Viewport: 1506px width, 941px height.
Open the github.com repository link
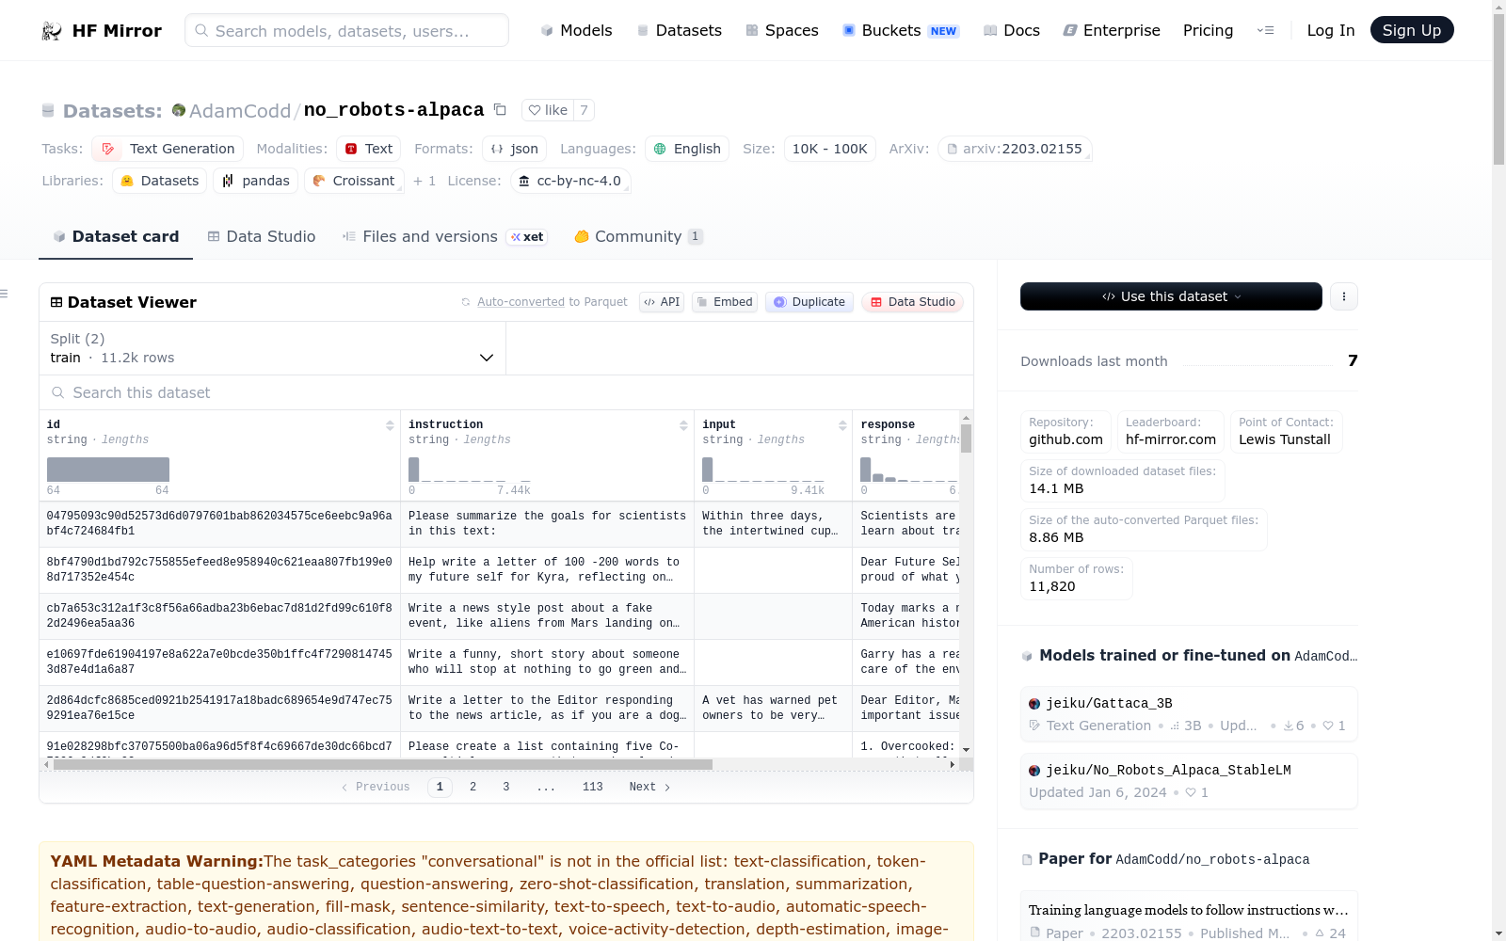click(x=1065, y=432)
